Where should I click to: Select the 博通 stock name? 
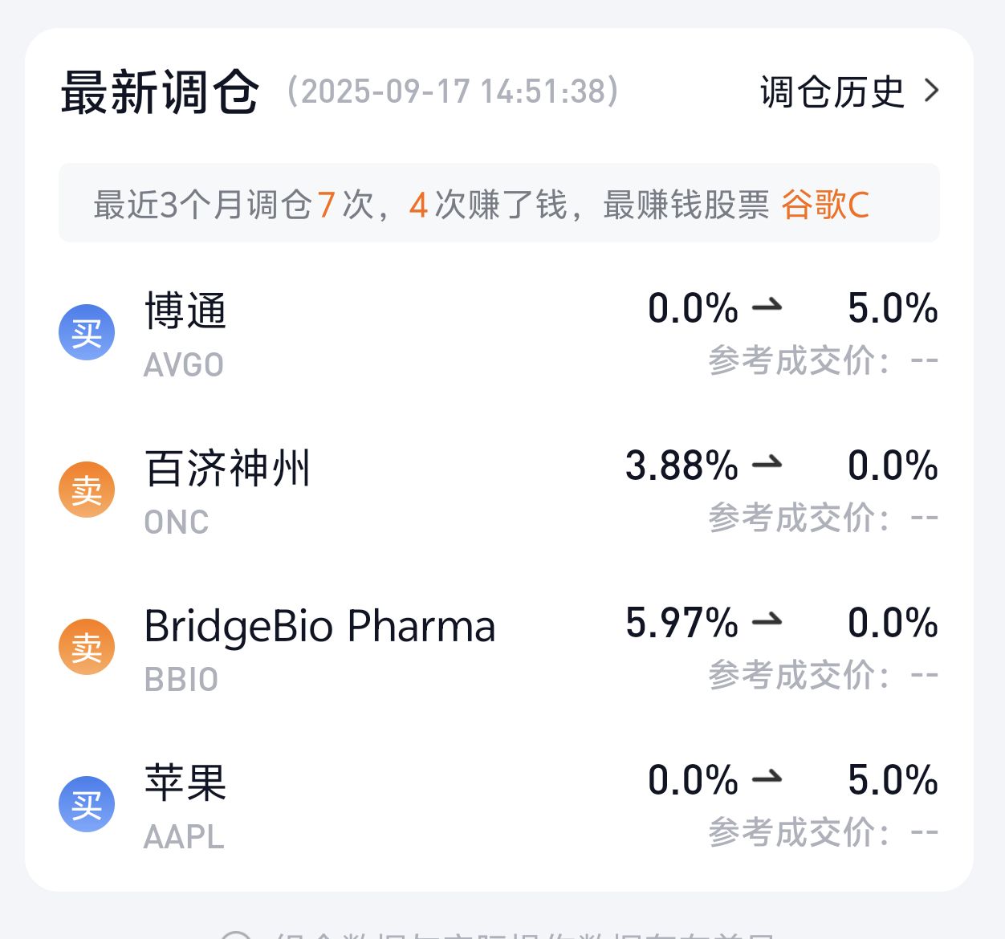point(185,311)
